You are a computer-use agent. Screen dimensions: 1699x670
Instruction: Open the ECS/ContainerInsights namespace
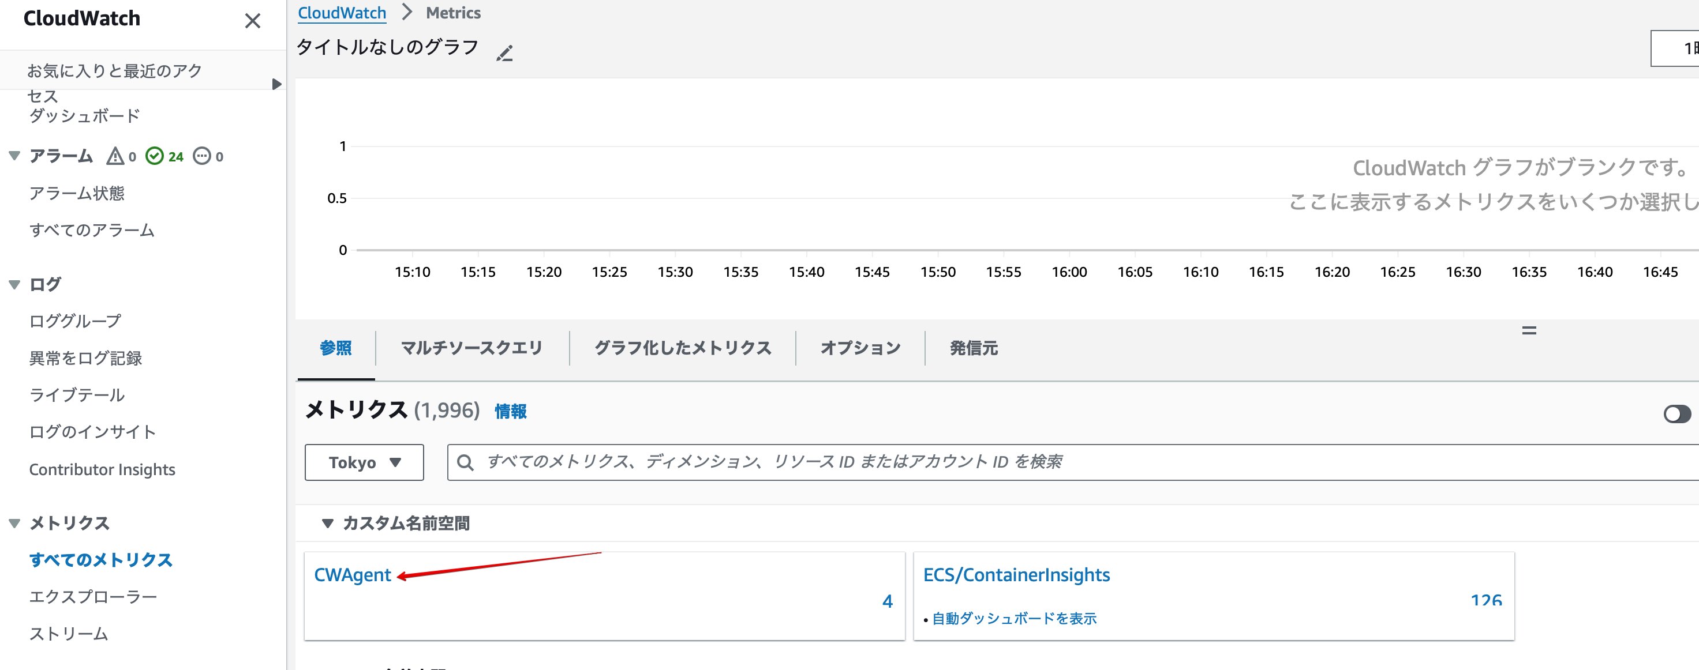point(1016,575)
